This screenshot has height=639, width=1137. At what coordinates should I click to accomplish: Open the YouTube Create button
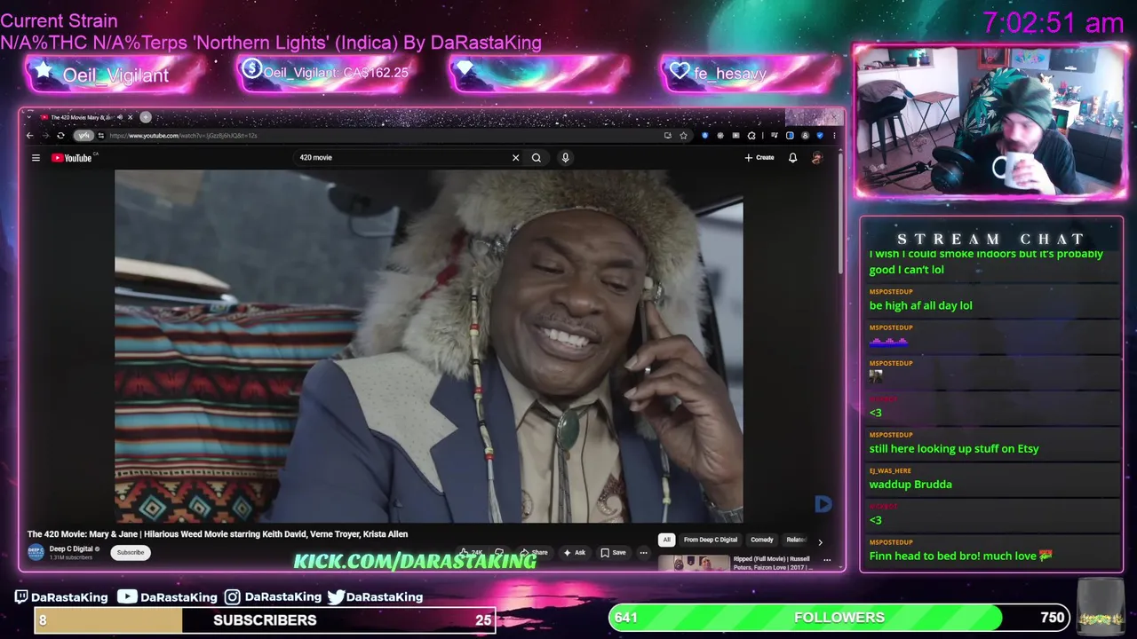[759, 158]
